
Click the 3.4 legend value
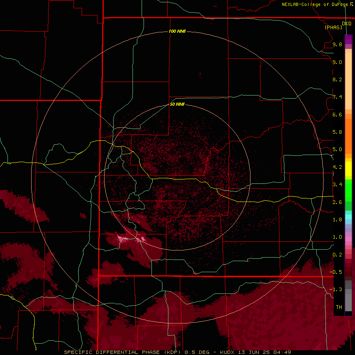(x=337, y=185)
